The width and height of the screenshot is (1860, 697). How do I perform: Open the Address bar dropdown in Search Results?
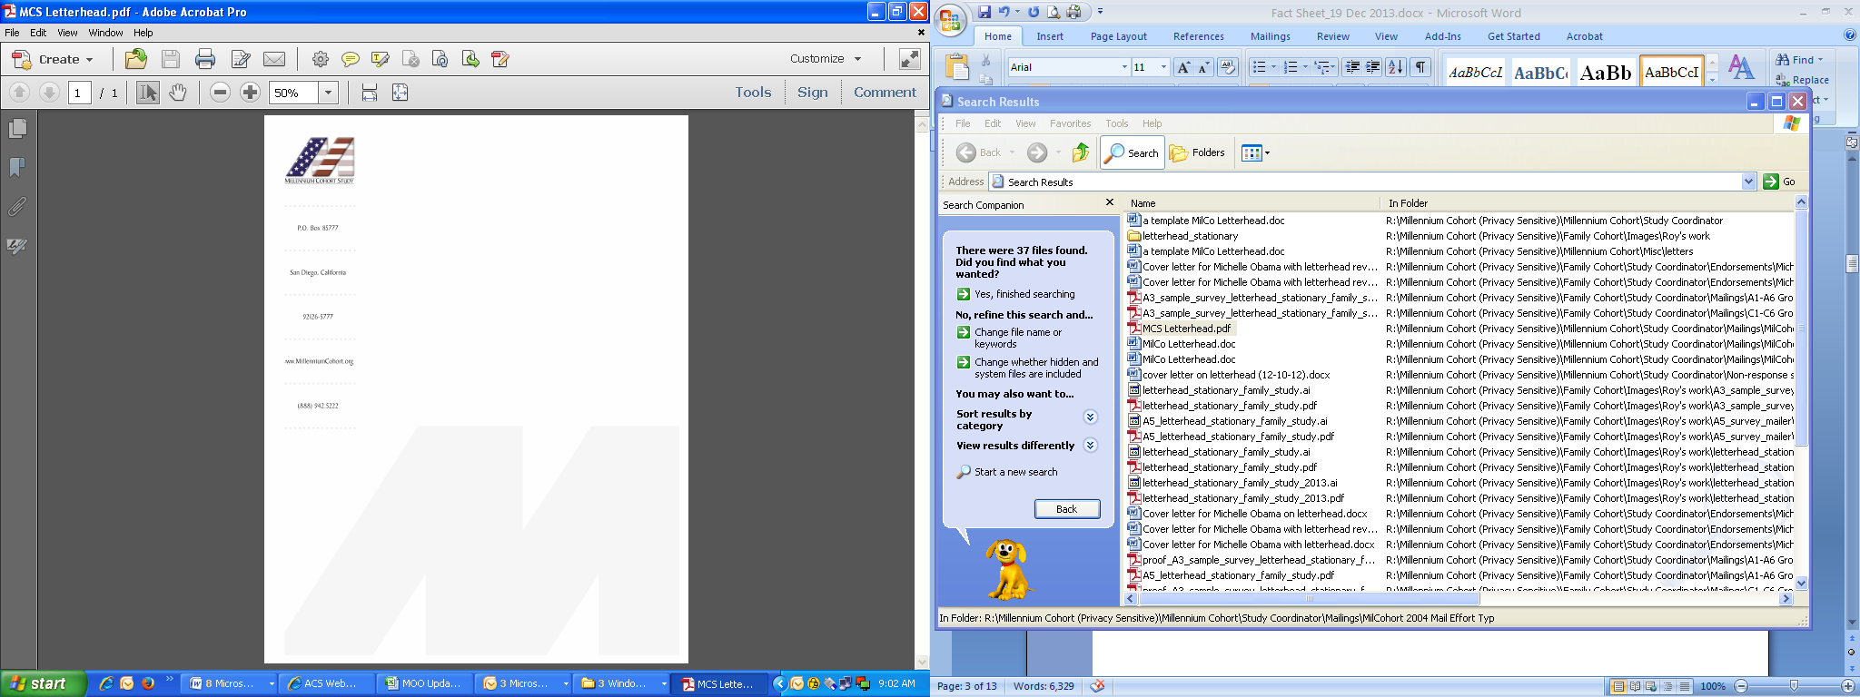1749,182
